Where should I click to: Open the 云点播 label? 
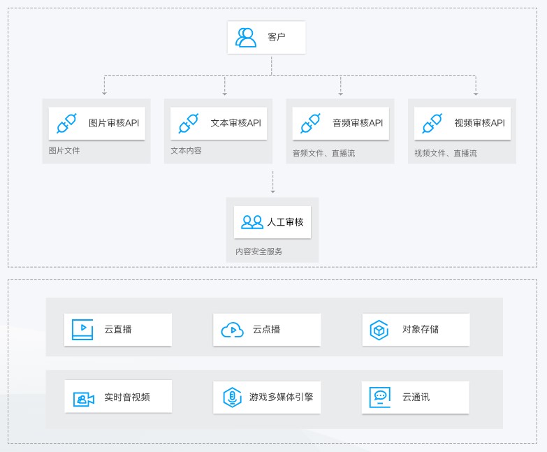267,329
